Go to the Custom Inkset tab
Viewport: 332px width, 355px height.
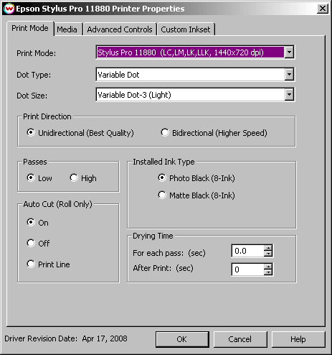186,29
